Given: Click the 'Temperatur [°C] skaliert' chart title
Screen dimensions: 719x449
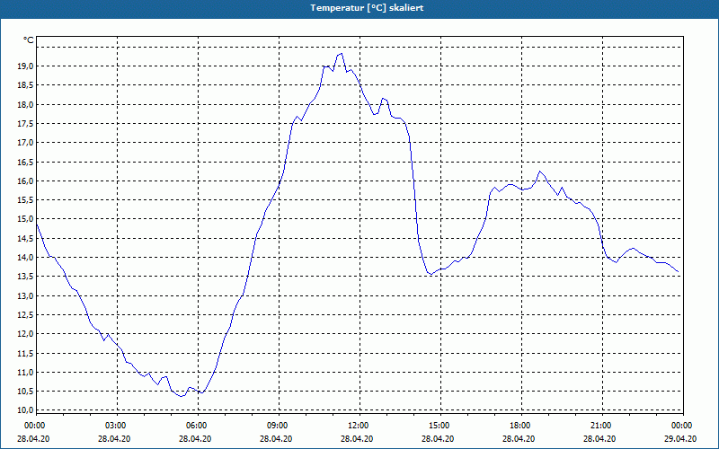Looking at the screenshot, I should (x=367, y=8).
